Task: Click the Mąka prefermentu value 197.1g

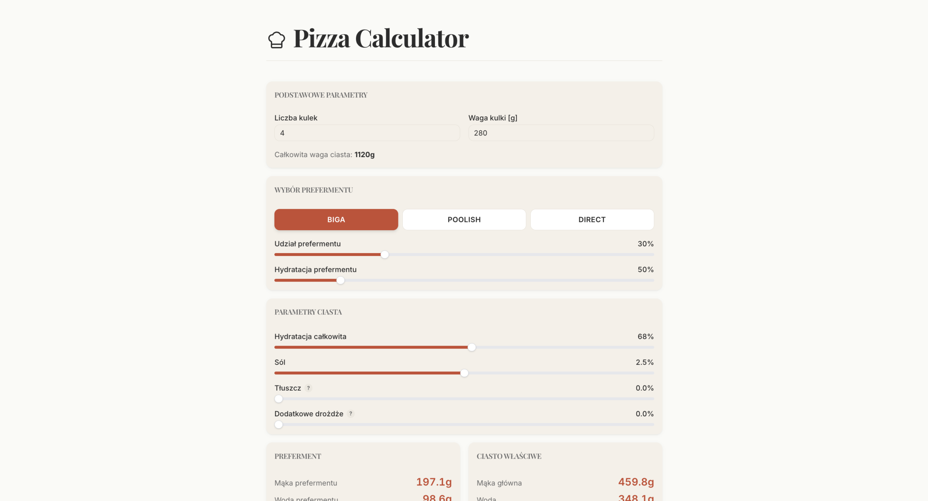Action: point(434,482)
